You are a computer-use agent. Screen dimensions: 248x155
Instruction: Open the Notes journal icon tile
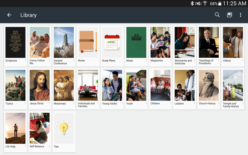88,42
